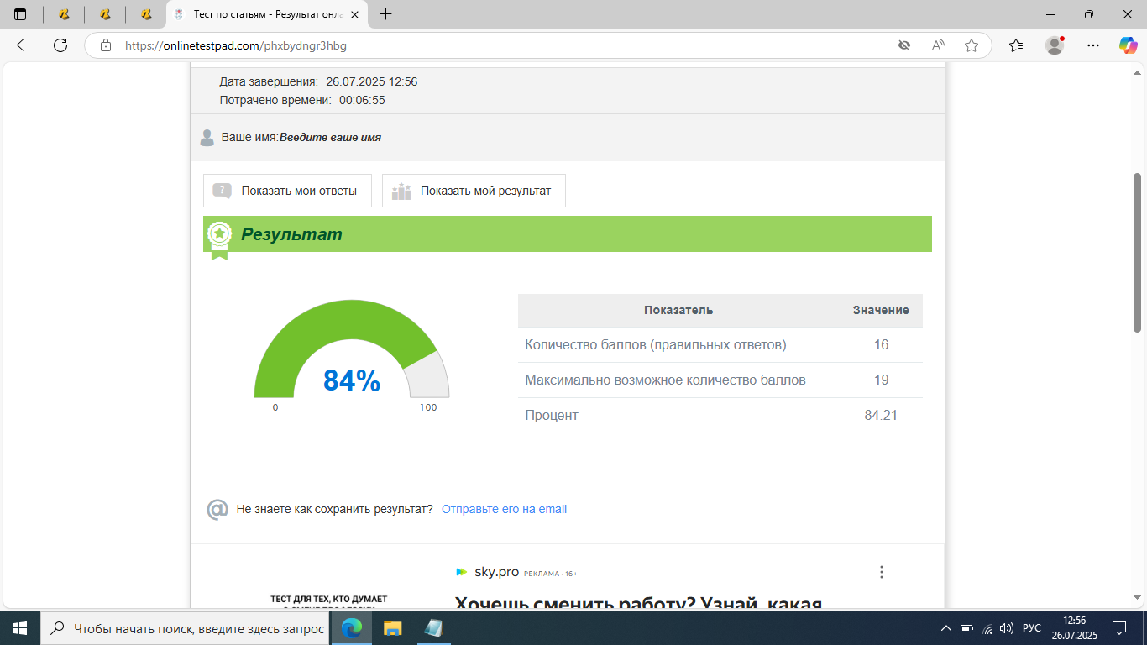
Task: Click the 'Процент' row label
Action: [x=552, y=416]
